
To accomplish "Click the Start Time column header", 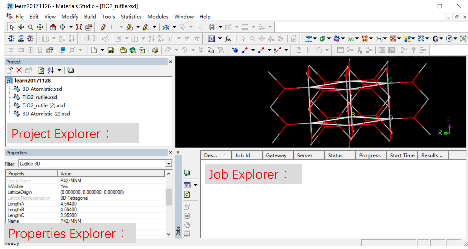I will [402, 156].
